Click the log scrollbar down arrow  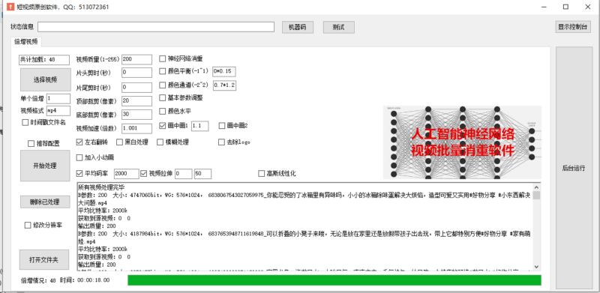tap(536, 267)
